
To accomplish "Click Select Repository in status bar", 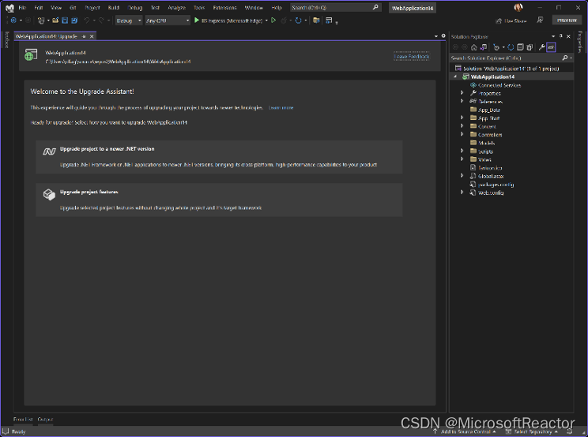I will click(532, 431).
